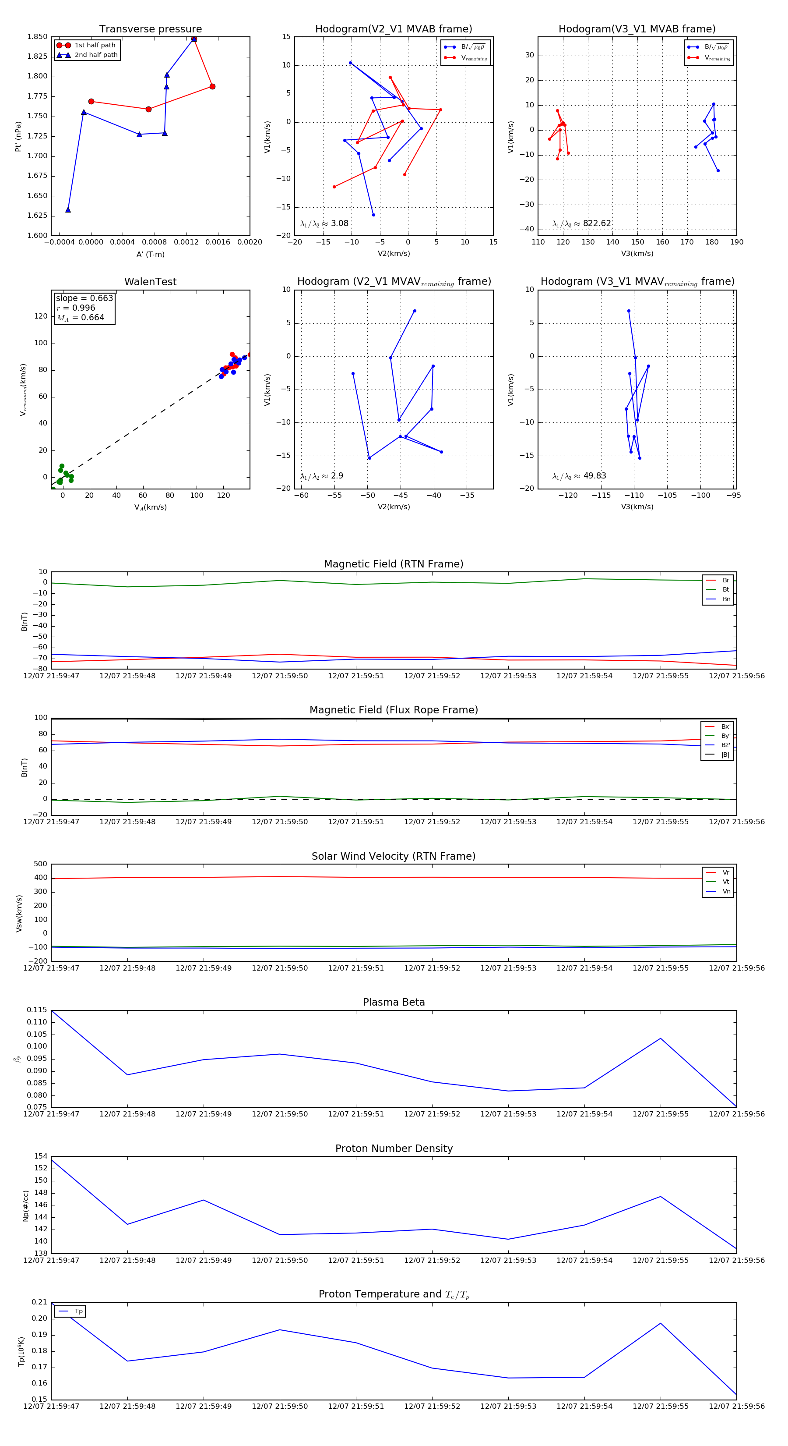Screen dimensions: 788x1446
Task: Select the 'Vr' legend entry
Action: 718,872
